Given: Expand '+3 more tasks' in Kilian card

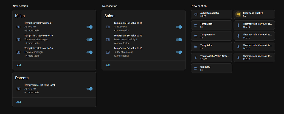Looking at the screenshot, I should 32,30.
